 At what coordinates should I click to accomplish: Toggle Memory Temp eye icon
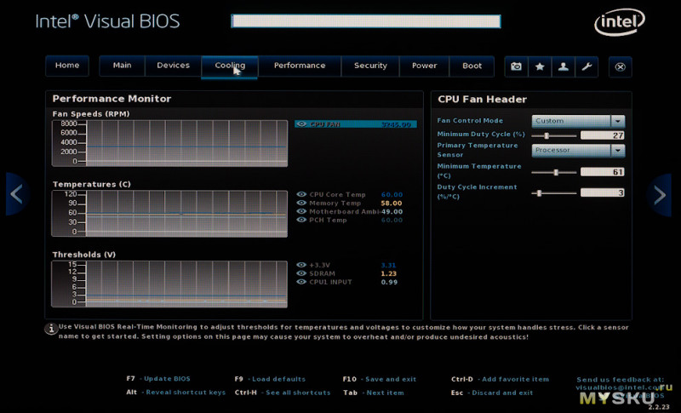pyautogui.click(x=301, y=203)
